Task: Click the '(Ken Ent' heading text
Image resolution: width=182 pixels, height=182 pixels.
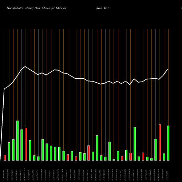Action: 102,8
